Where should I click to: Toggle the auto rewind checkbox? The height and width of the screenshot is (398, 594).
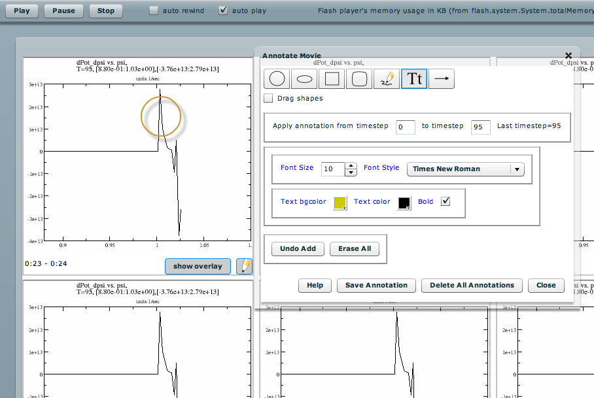154,10
